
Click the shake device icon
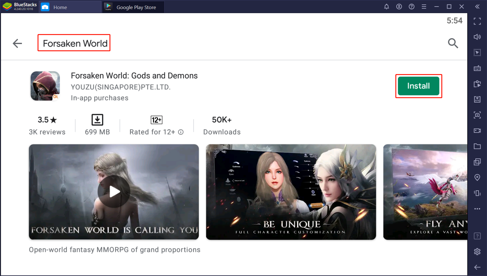477,193
